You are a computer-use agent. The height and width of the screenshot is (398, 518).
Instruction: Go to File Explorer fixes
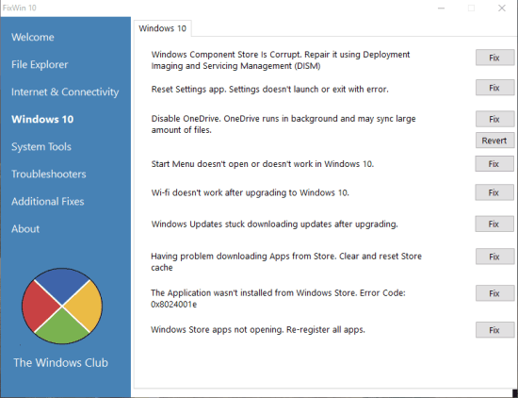tap(40, 64)
